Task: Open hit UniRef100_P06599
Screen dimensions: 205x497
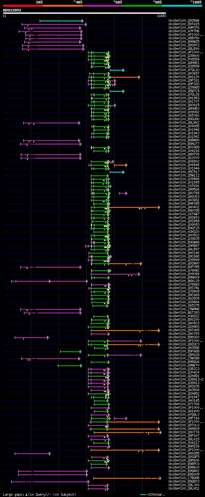Action: click(184, 59)
